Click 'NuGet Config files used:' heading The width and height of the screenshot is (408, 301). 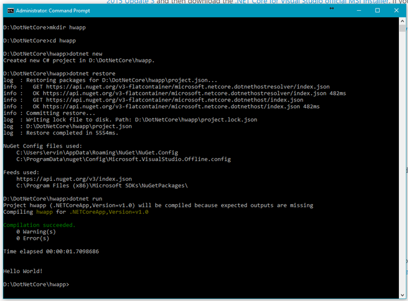43,146
